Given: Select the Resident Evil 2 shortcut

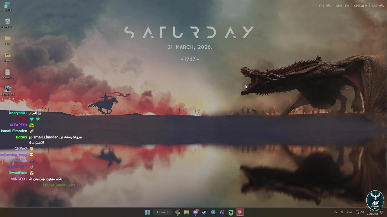Looking at the screenshot, I should tap(8, 92).
